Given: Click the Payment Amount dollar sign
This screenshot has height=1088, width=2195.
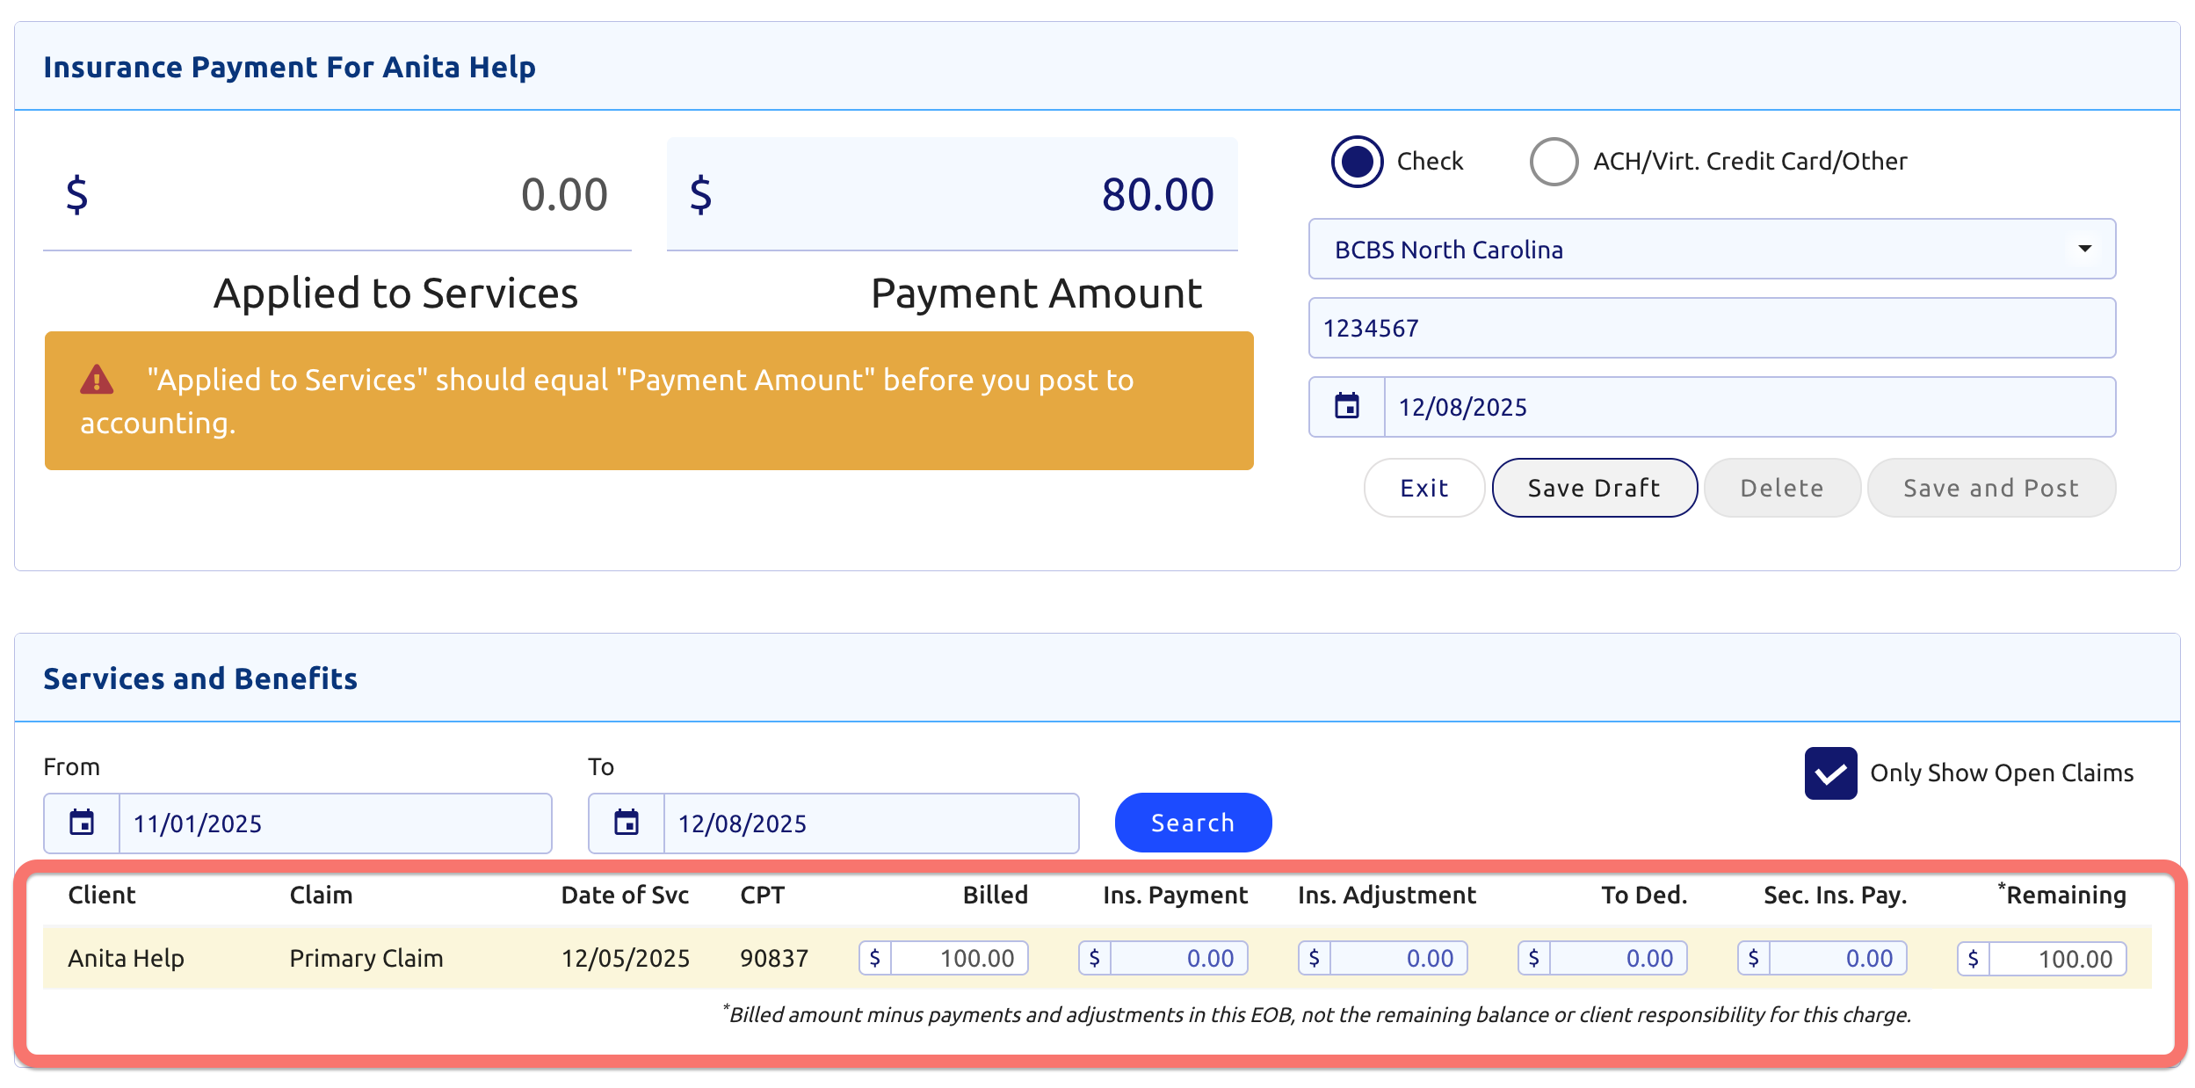Looking at the screenshot, I should point(700,194).
